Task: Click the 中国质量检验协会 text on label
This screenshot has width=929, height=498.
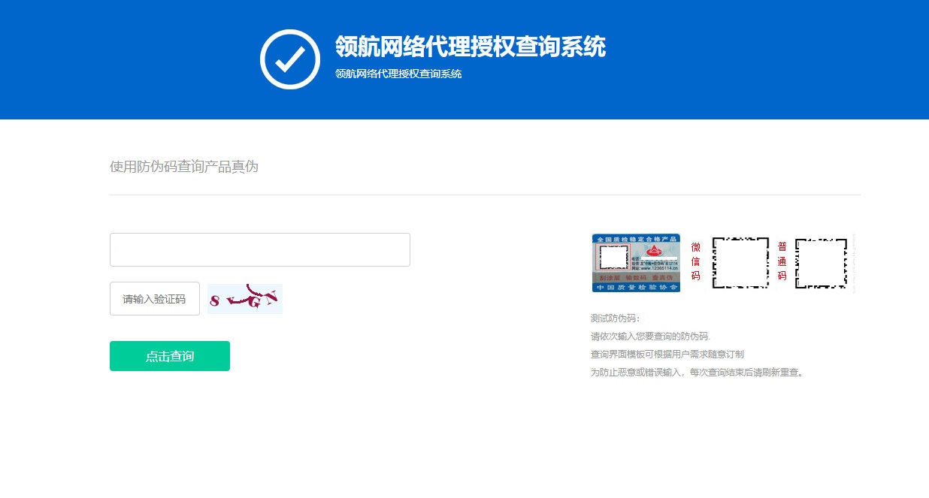Action: [637, 288]
